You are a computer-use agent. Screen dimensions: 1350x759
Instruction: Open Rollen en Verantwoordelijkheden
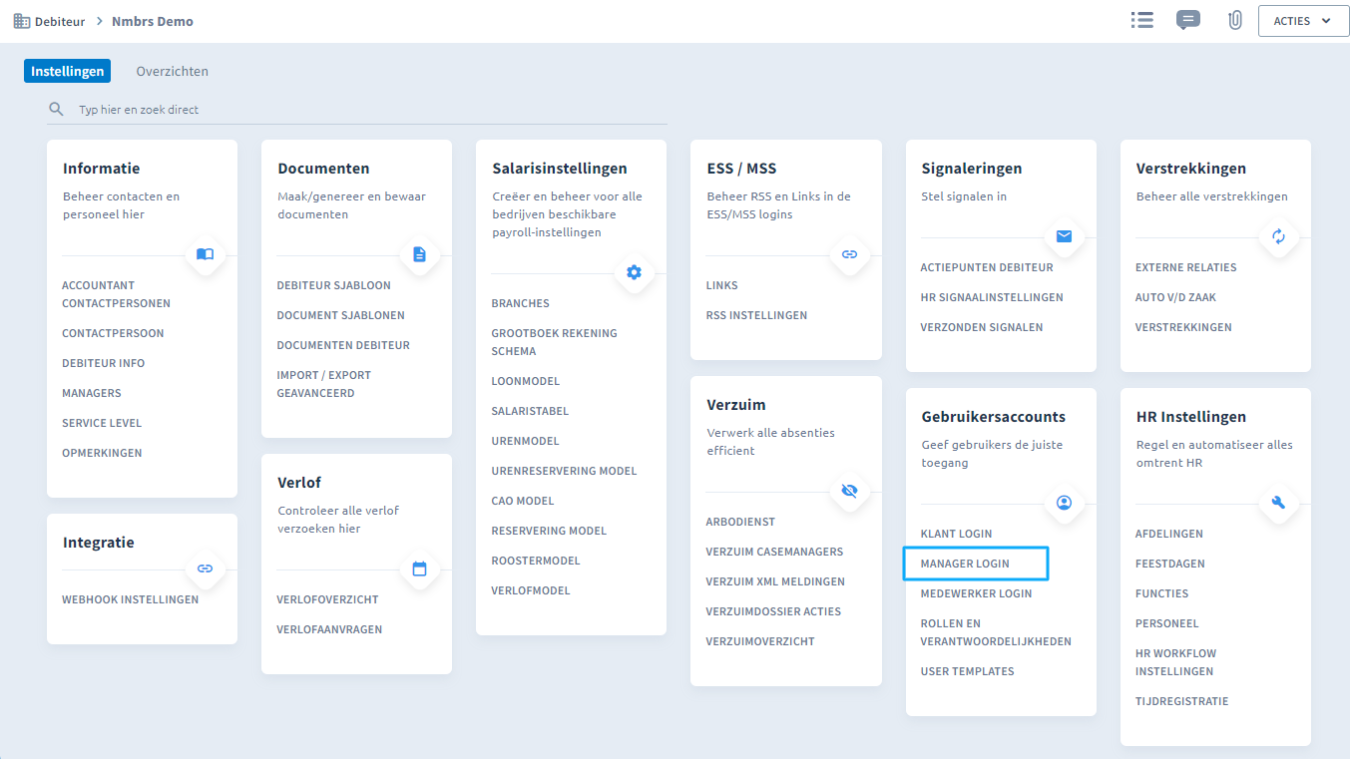tap(996, 632)
